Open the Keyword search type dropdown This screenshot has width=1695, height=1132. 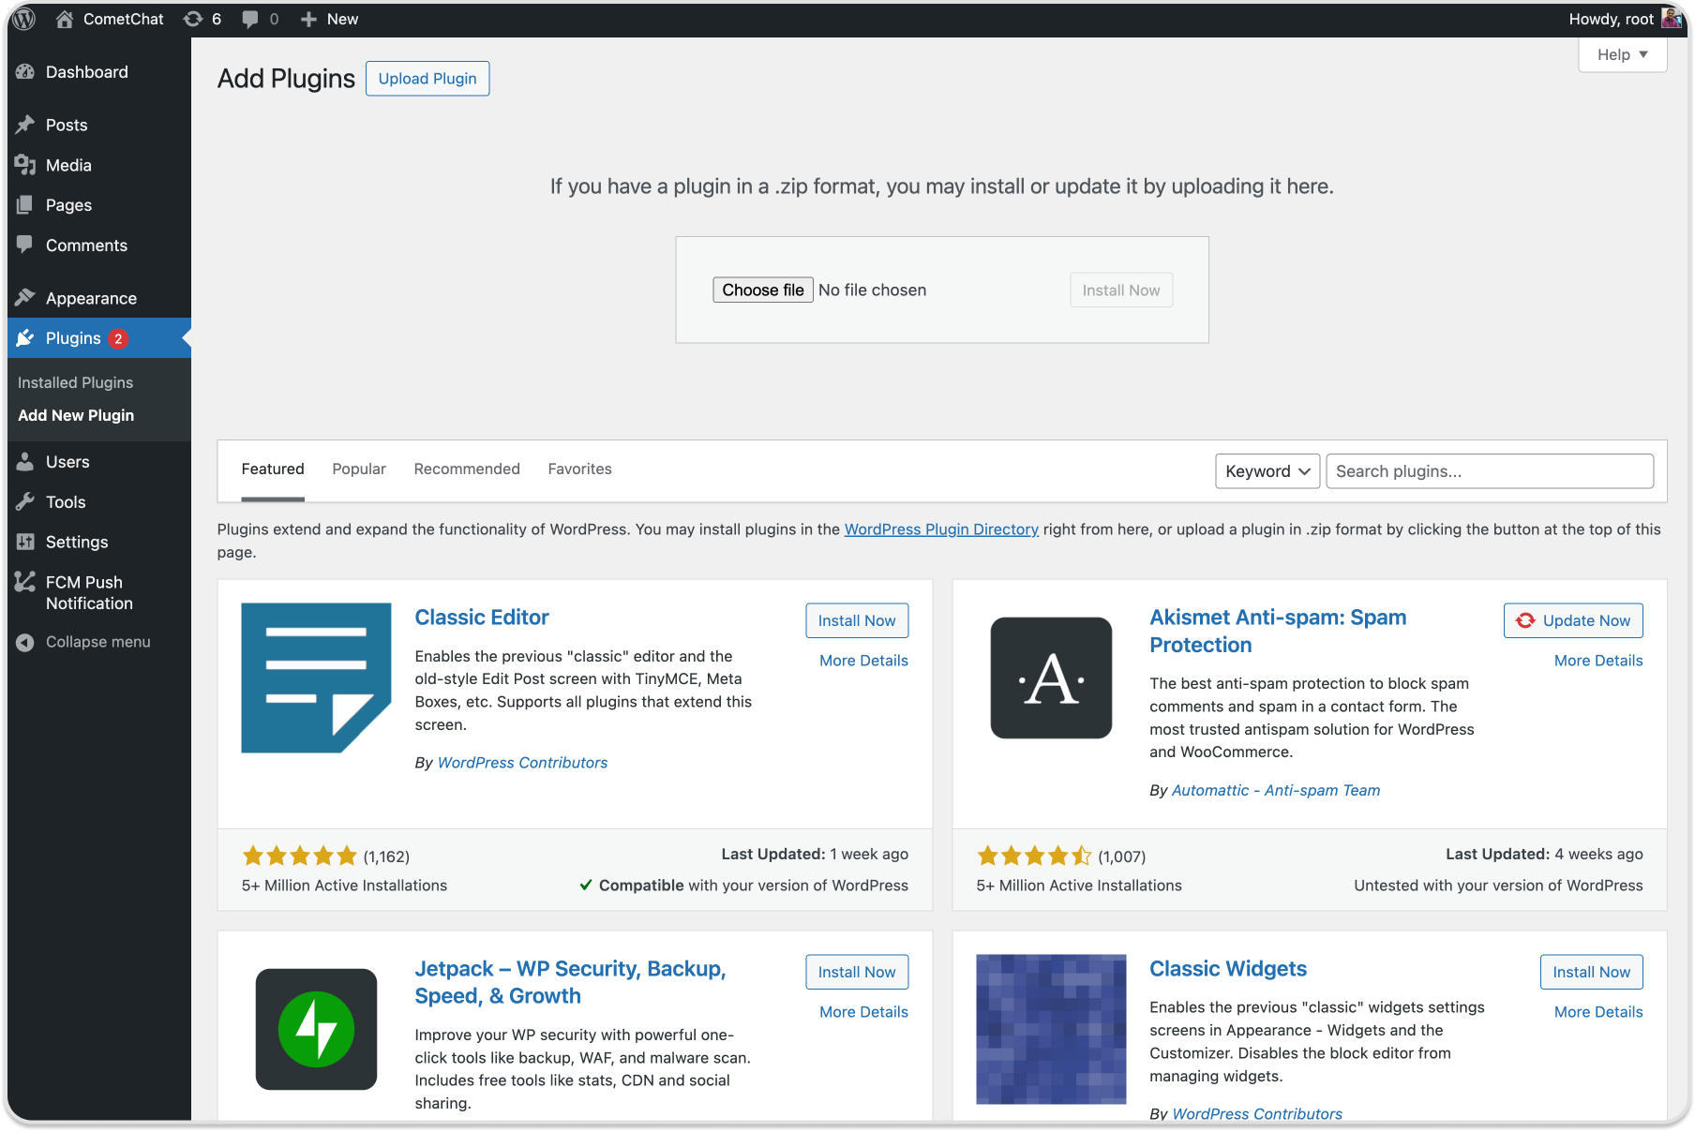click(1267, 471)
